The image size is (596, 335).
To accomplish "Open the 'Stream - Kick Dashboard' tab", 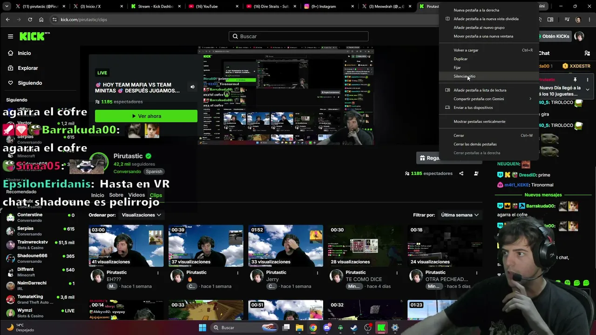I will [155, 7].
